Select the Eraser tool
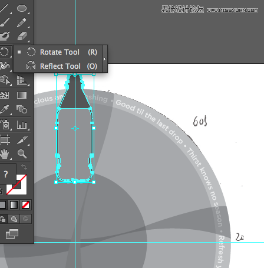 (22, 36)
